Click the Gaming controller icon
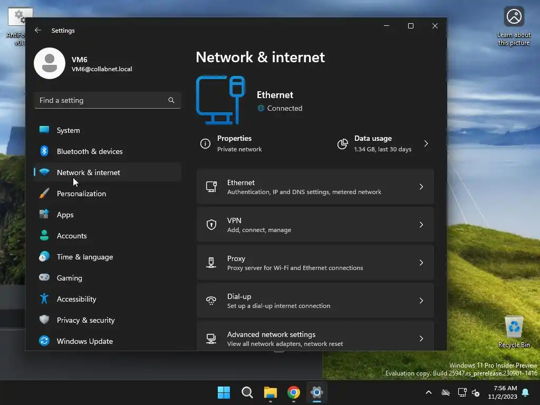Viewport: 540px width, 405px height. (x=44, y=277)
